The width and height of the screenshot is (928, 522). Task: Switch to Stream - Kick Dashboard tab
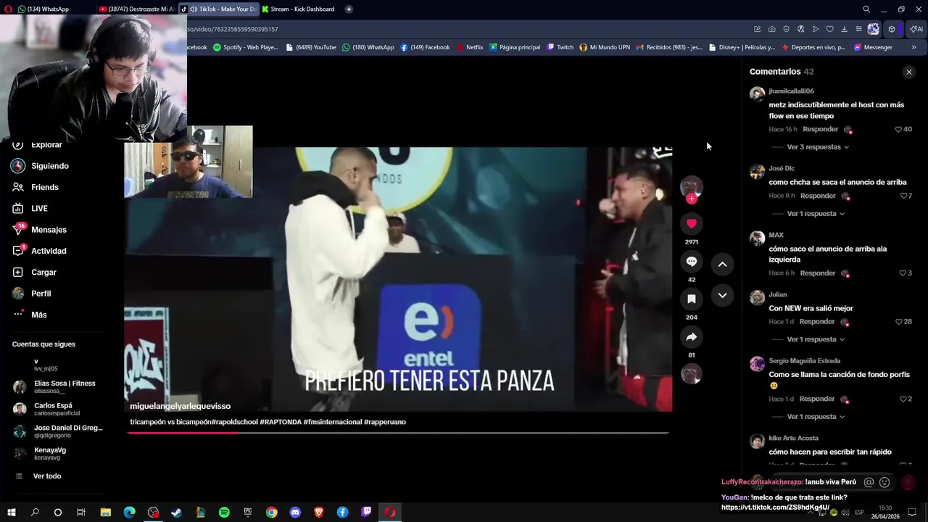[298, 9]
